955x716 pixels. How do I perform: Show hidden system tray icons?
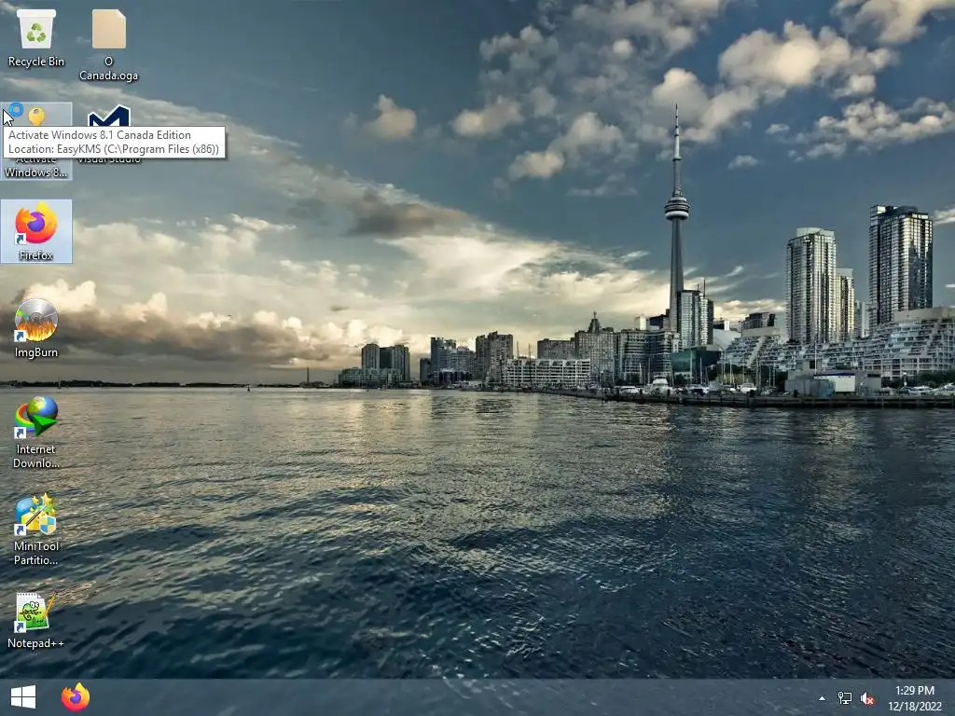[823, 698]
